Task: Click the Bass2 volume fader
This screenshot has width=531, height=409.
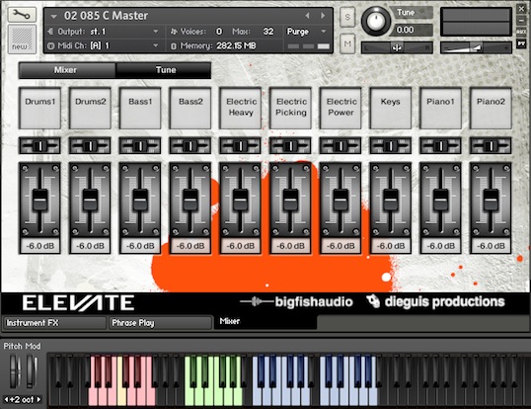Action: 190,200
